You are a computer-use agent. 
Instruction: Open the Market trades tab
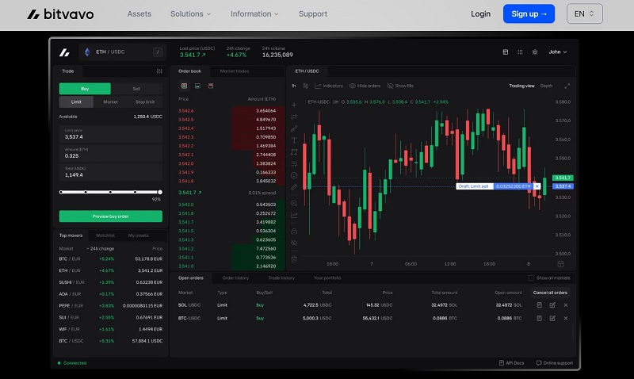pyautogui.click(x=235, y=71)
